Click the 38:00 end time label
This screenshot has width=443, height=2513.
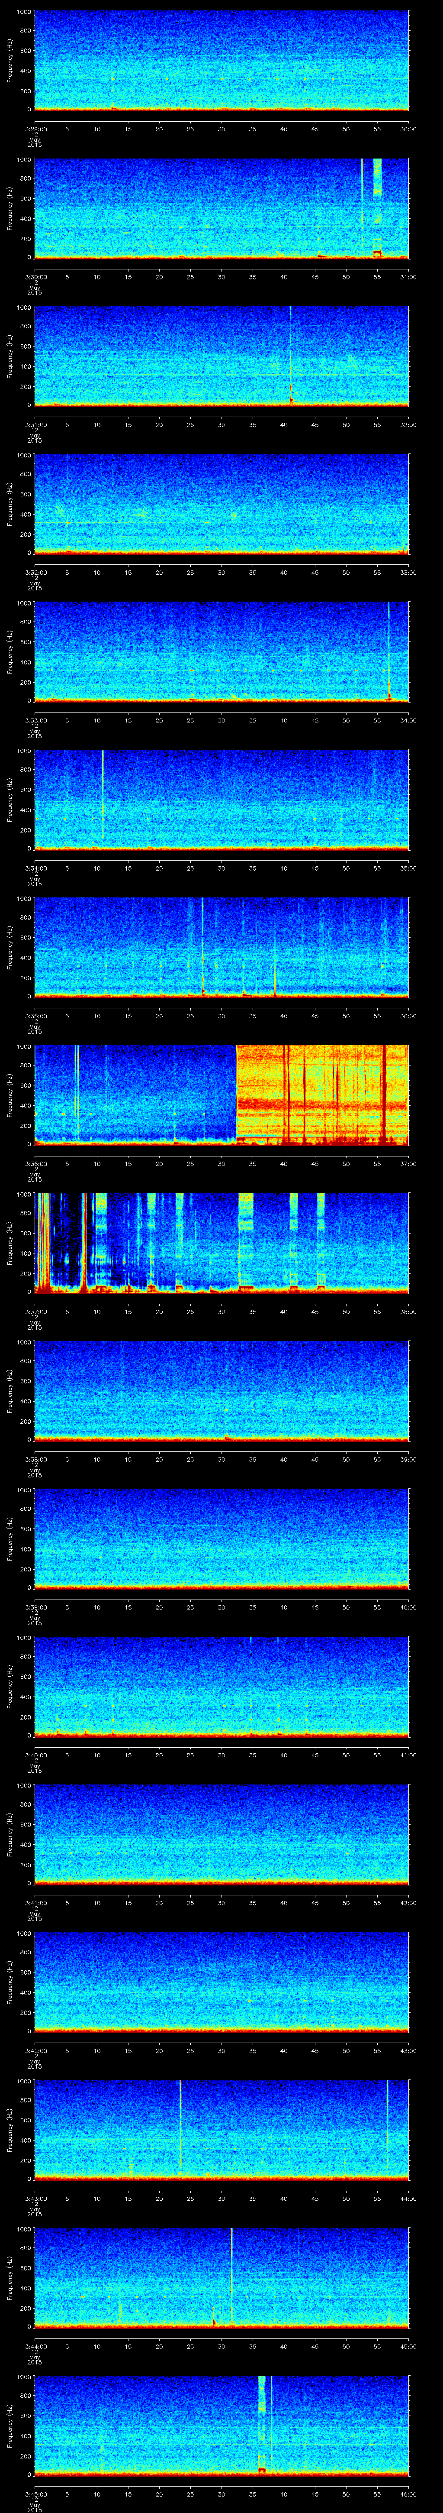tap(409, 1311)
